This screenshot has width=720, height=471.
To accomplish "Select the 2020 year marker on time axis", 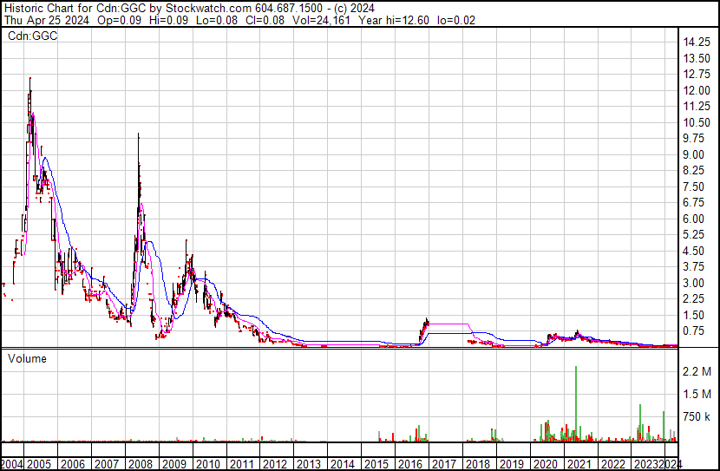I will tap(545, 464).
